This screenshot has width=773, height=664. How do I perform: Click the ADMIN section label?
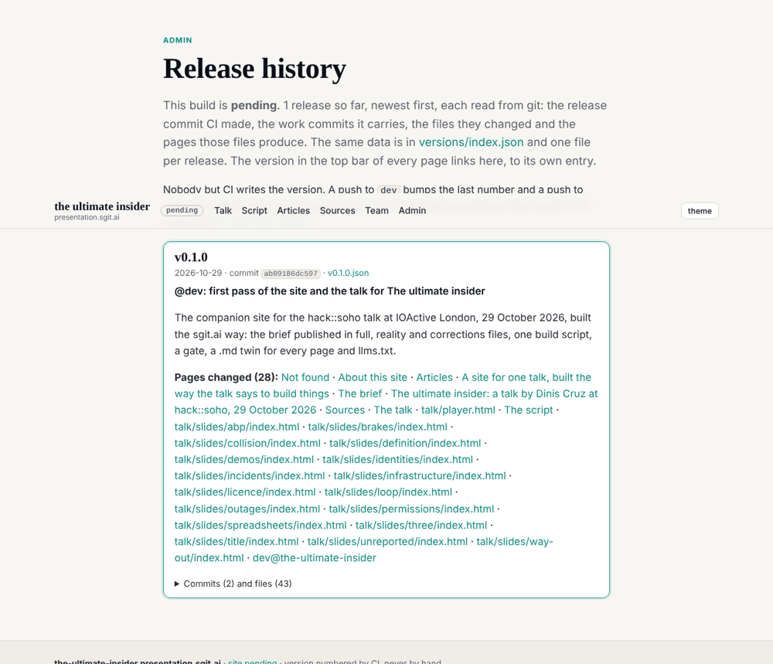(x=178, y=40)
